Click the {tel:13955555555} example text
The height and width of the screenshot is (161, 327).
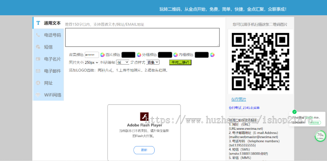(x=242, y=145)
